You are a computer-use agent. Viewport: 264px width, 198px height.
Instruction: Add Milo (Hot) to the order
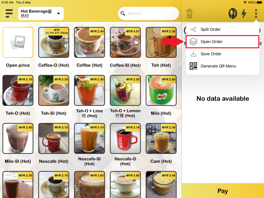click(x=161, y=90)
